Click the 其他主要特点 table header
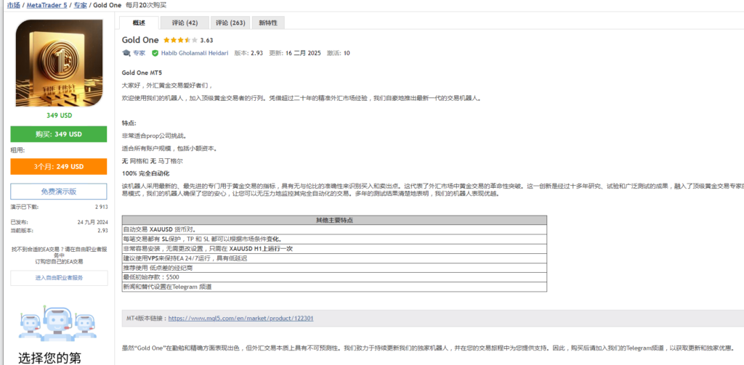Viewport: 744px width, 365px height. coord(334,221)
